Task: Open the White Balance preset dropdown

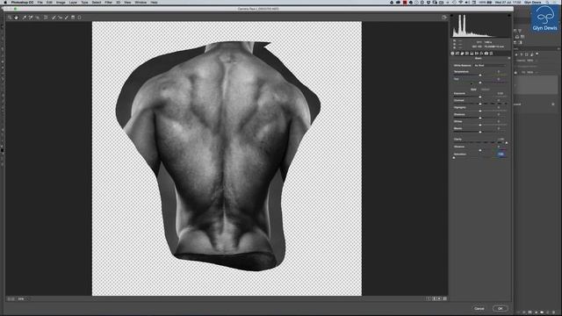Action: click(x=490, y=66)
